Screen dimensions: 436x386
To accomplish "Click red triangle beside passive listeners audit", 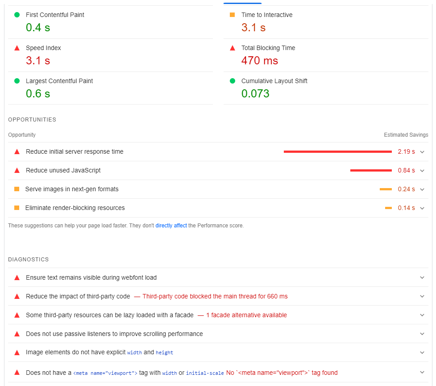I will [x=17, y=334].
